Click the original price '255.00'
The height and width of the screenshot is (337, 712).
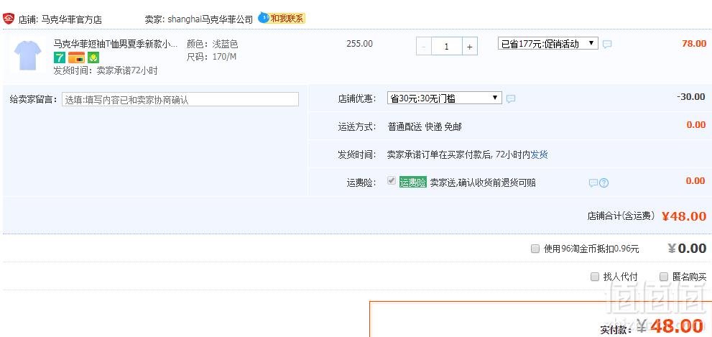pos(360,44)
